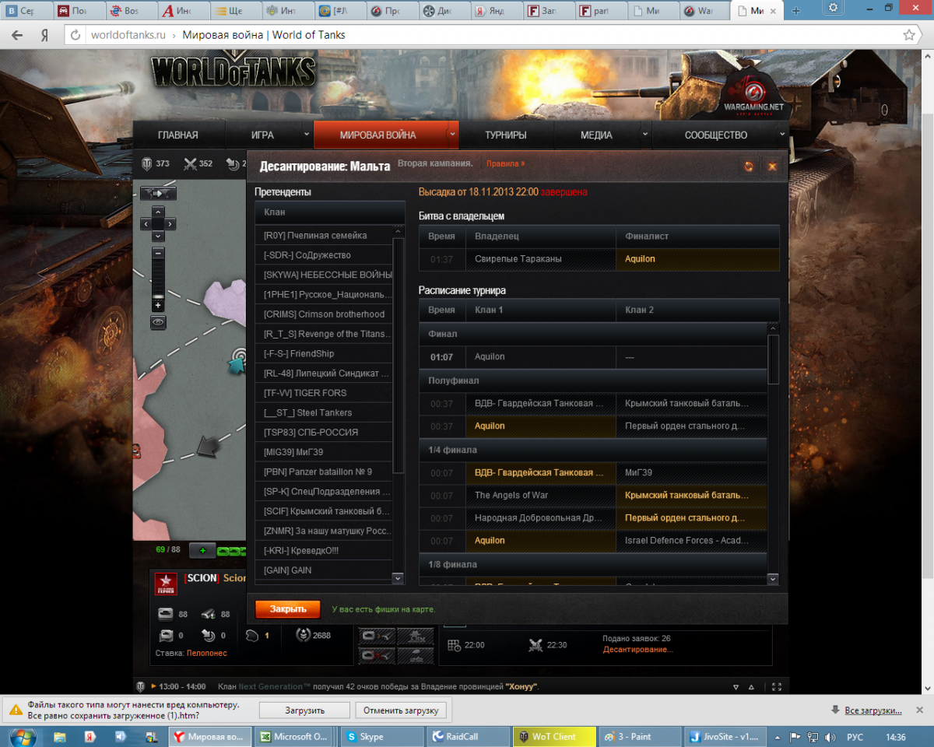The height and width of the screenshot is (747, 934).
Task: Open RaidCall from the taskbar
Action: (x=467, y=736)
